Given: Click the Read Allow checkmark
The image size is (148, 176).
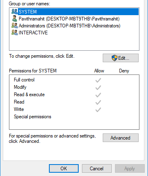Looking at the screenshot, I should coord(98,102).
